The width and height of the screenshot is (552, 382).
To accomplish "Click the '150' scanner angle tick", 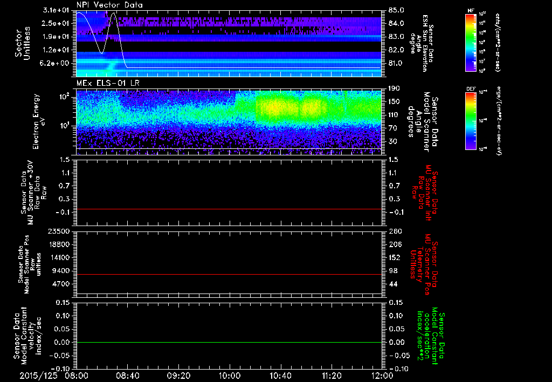I will pyautogui.click(x=394, y=101).
